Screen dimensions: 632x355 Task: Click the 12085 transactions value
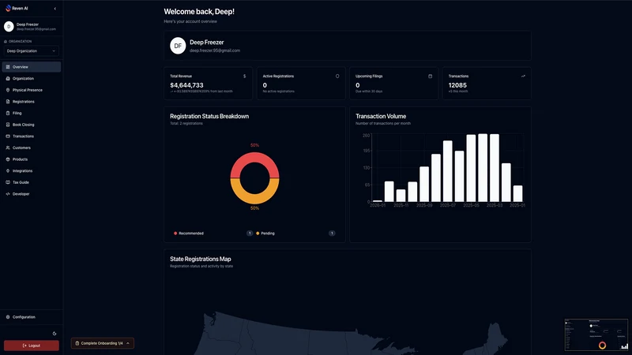click(x=457, y=85)
